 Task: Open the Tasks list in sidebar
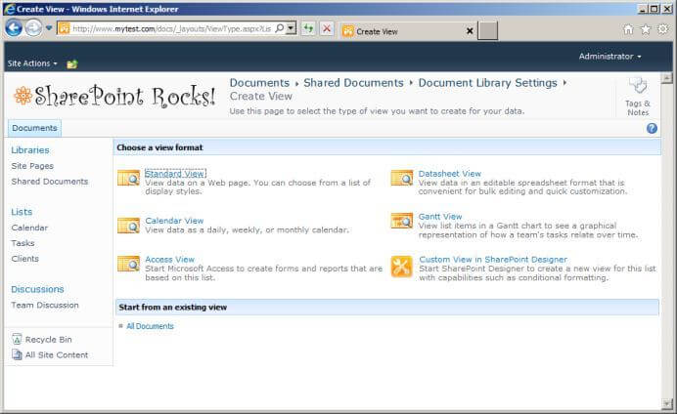tap(23, 243)
